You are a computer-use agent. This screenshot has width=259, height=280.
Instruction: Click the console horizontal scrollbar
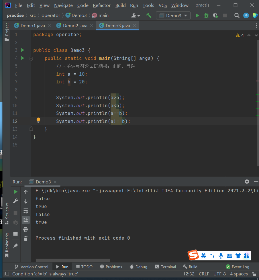point(72,260)
